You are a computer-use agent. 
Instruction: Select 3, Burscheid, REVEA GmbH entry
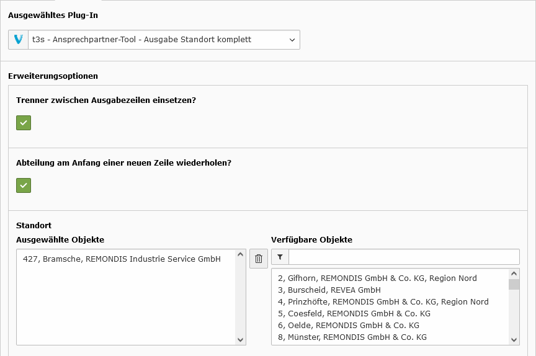(329, 290)
